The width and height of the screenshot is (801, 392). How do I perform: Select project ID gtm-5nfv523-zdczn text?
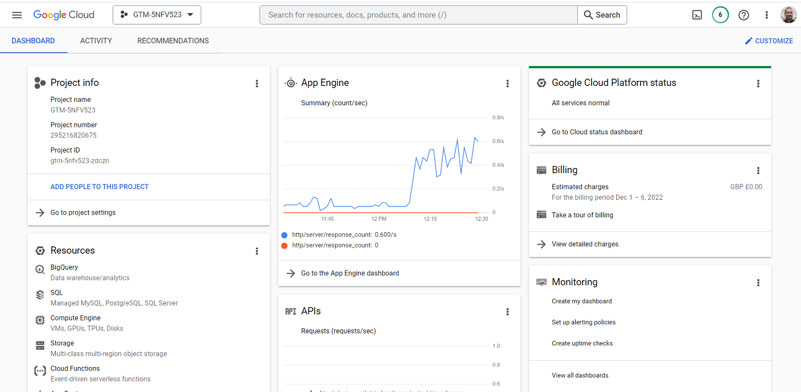(80, 160)
